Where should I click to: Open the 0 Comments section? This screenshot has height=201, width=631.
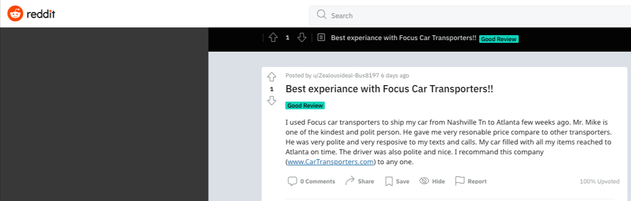pos(311,181)
